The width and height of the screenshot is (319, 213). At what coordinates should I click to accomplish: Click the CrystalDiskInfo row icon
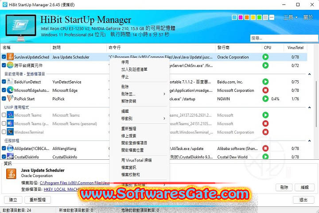(x=10, y=156)
